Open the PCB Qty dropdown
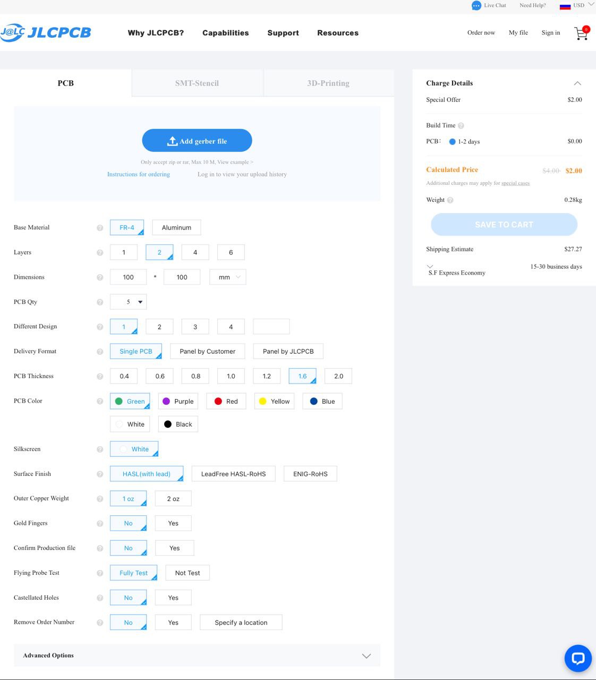The height and width of the screenshot is (680, 596). coord(128,302)
